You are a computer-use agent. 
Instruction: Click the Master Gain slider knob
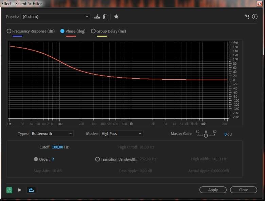coord(206,136)
